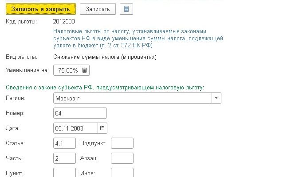Open the list icon next to Записать
Viewport: 303px width, 177px height.
[x=127, y=9]
